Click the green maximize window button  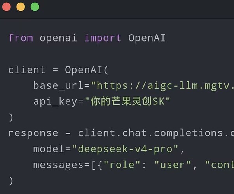(35, 7)
